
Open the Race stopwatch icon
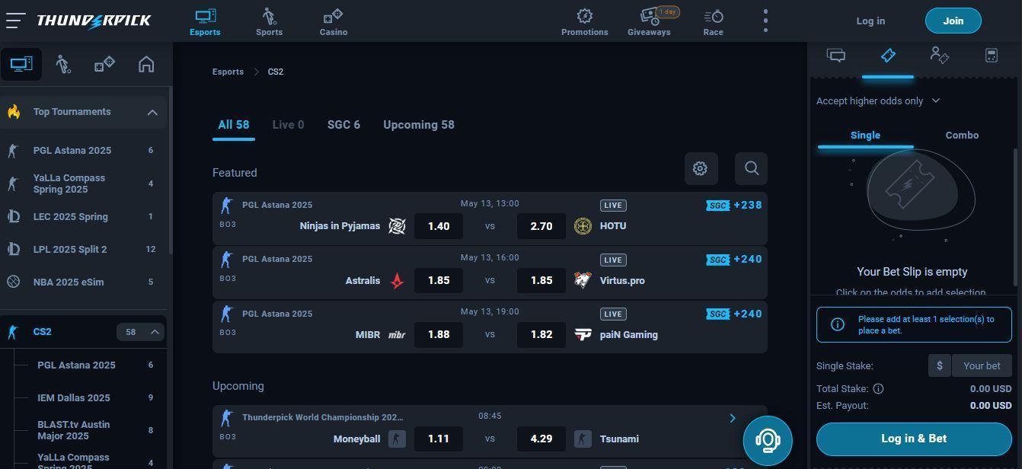[x=713, y=16]
